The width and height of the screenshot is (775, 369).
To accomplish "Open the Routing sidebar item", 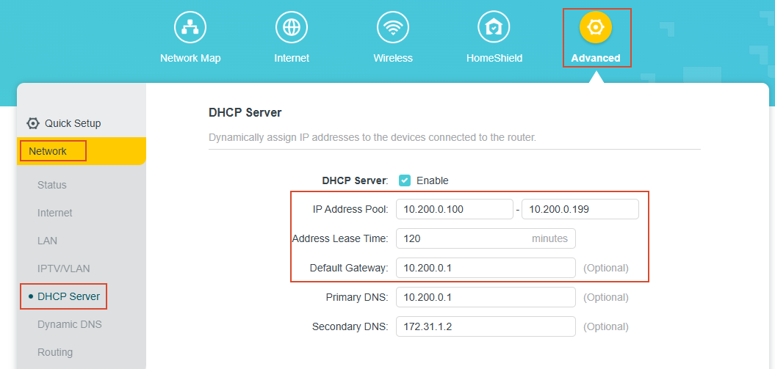I will click(55, 352).
